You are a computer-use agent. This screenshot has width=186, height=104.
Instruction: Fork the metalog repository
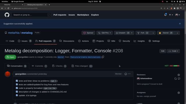click(143, 33)
